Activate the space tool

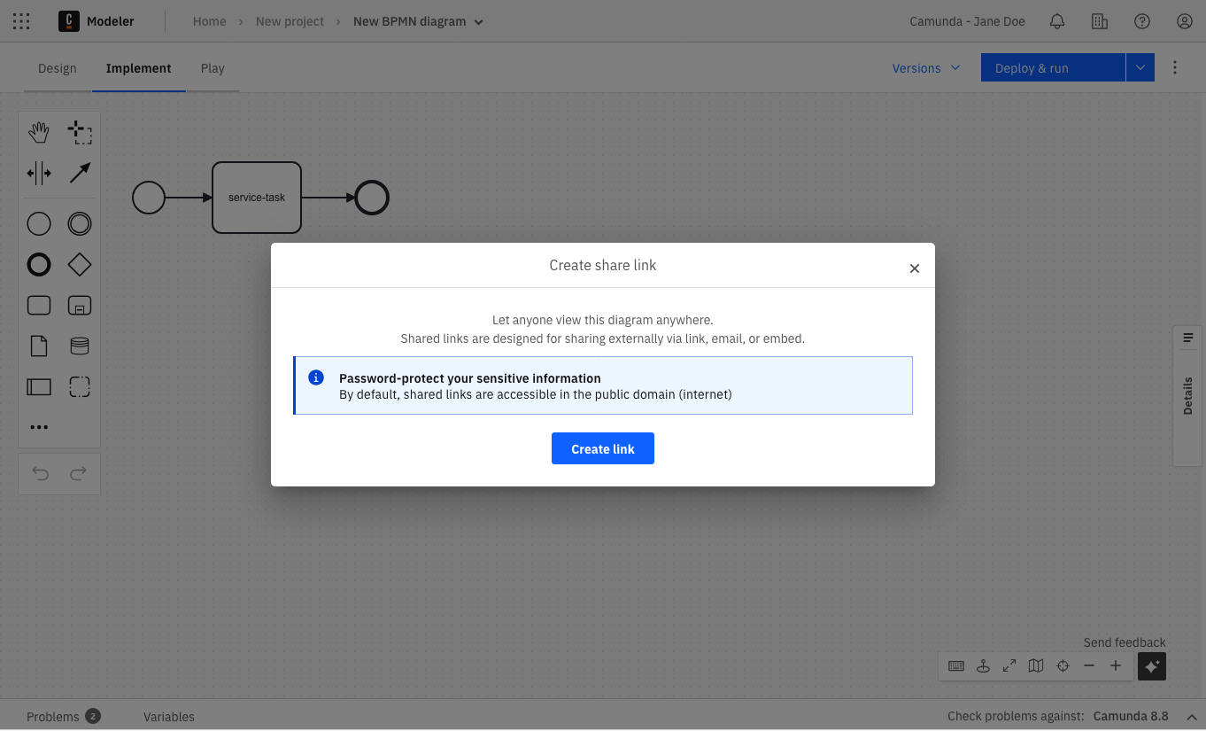point(39,173)
